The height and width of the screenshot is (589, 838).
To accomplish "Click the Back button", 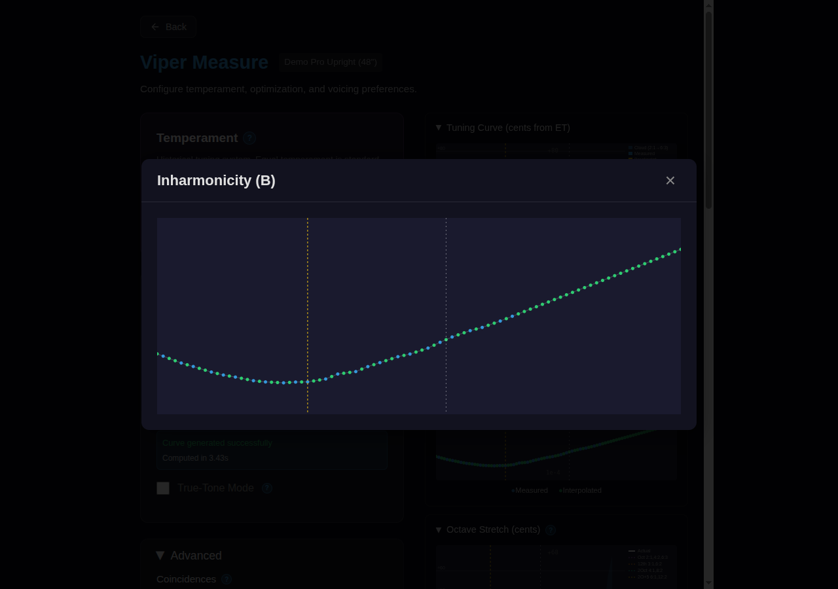I will [168, 27].
